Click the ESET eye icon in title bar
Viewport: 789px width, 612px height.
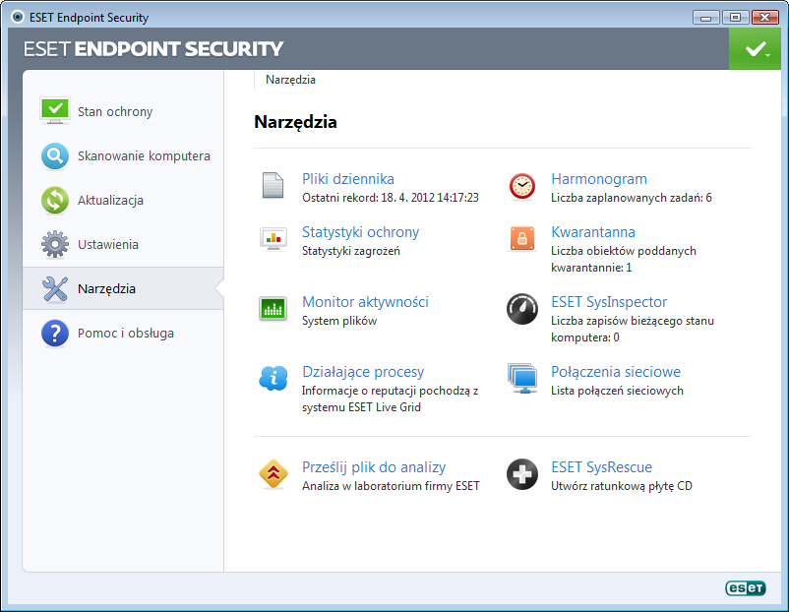18,17
